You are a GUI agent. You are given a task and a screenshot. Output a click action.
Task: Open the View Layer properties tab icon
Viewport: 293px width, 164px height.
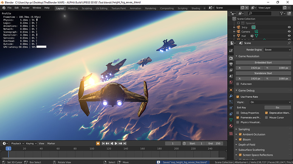pyautogui.click(x=231, y=70)
